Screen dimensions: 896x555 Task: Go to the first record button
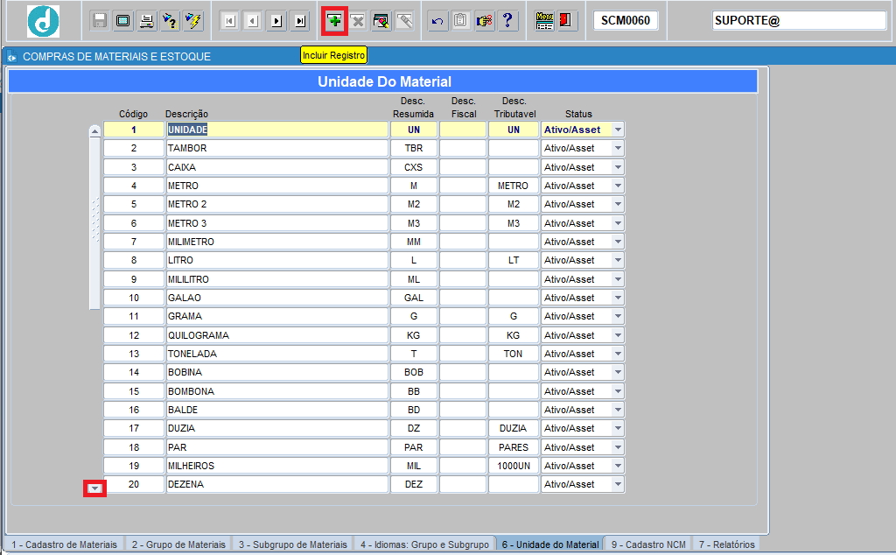point(230,21)
